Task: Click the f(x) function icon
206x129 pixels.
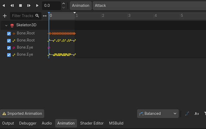Action: 196,114
